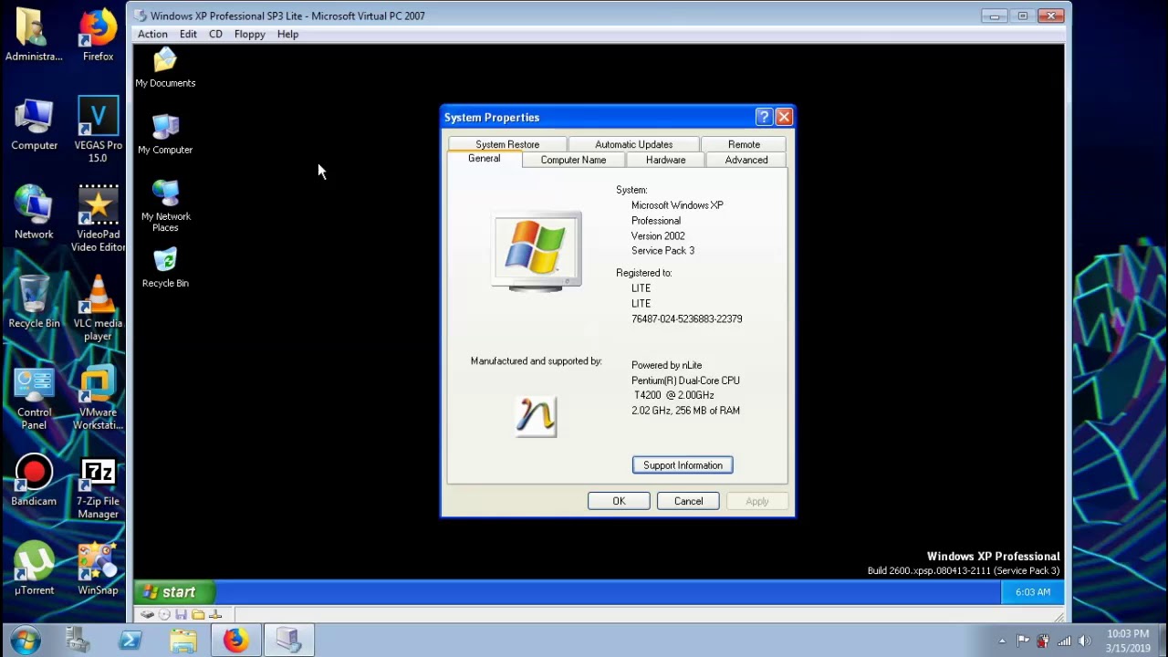Open Server Manager from host taskbar
Image resolution: width=1168 pixels, height=657 pixels.
pyautogui.click(x=78, y=641)
